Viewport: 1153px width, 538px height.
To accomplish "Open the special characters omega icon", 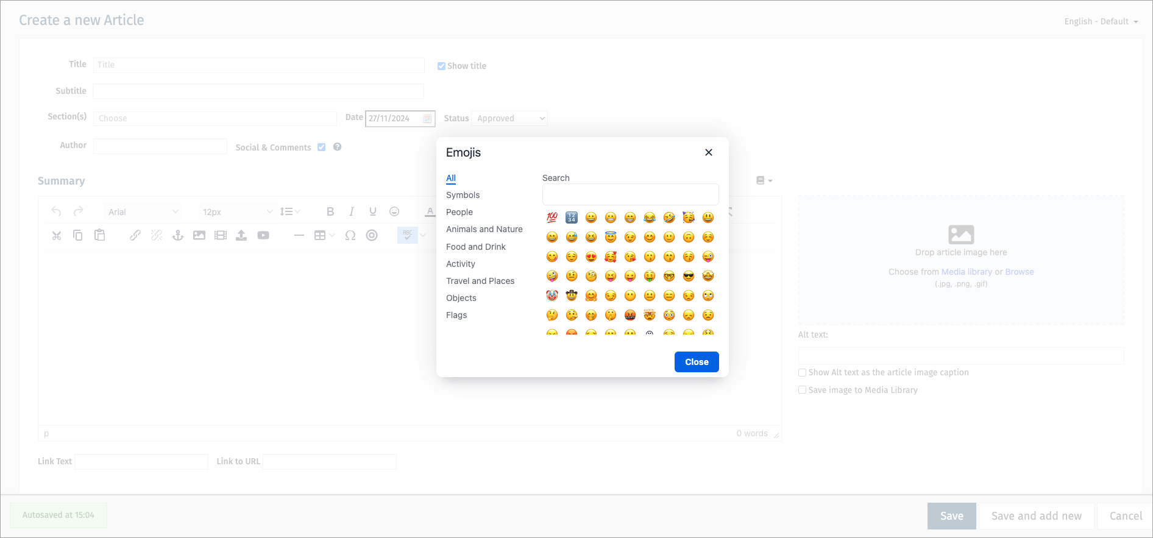I will (350, 235).
